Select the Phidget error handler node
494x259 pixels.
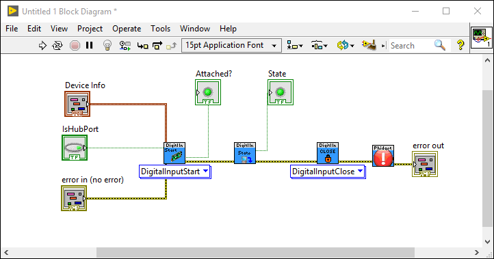[383, 156]
